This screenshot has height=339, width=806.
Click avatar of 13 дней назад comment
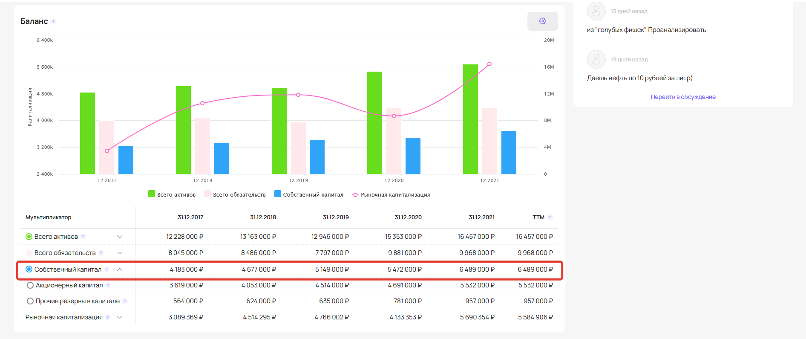coord(596,11)
